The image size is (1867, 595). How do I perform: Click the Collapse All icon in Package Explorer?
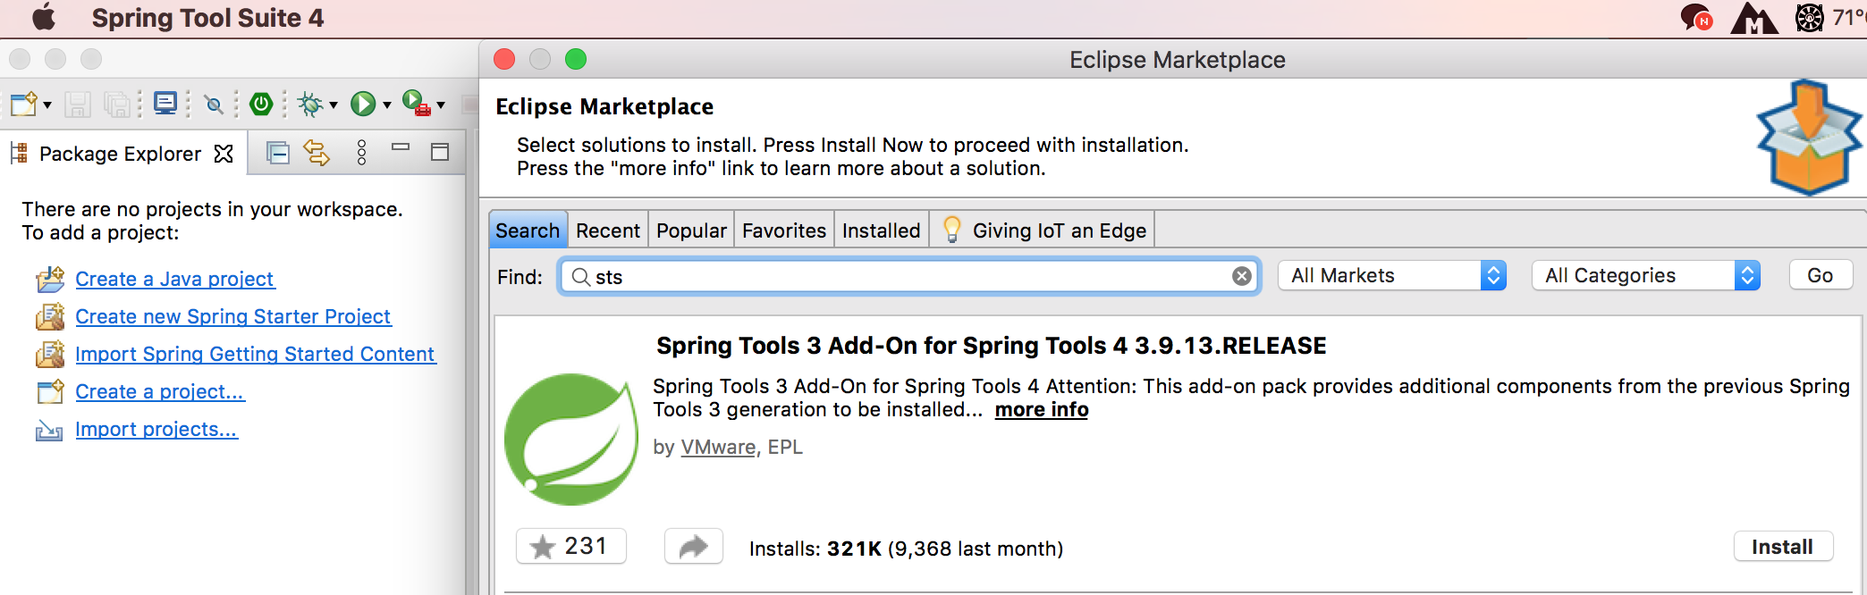point(278,153)
